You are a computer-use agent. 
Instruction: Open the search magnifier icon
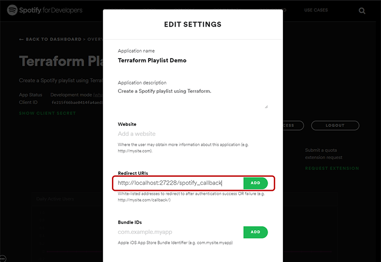tap(362, 10)
